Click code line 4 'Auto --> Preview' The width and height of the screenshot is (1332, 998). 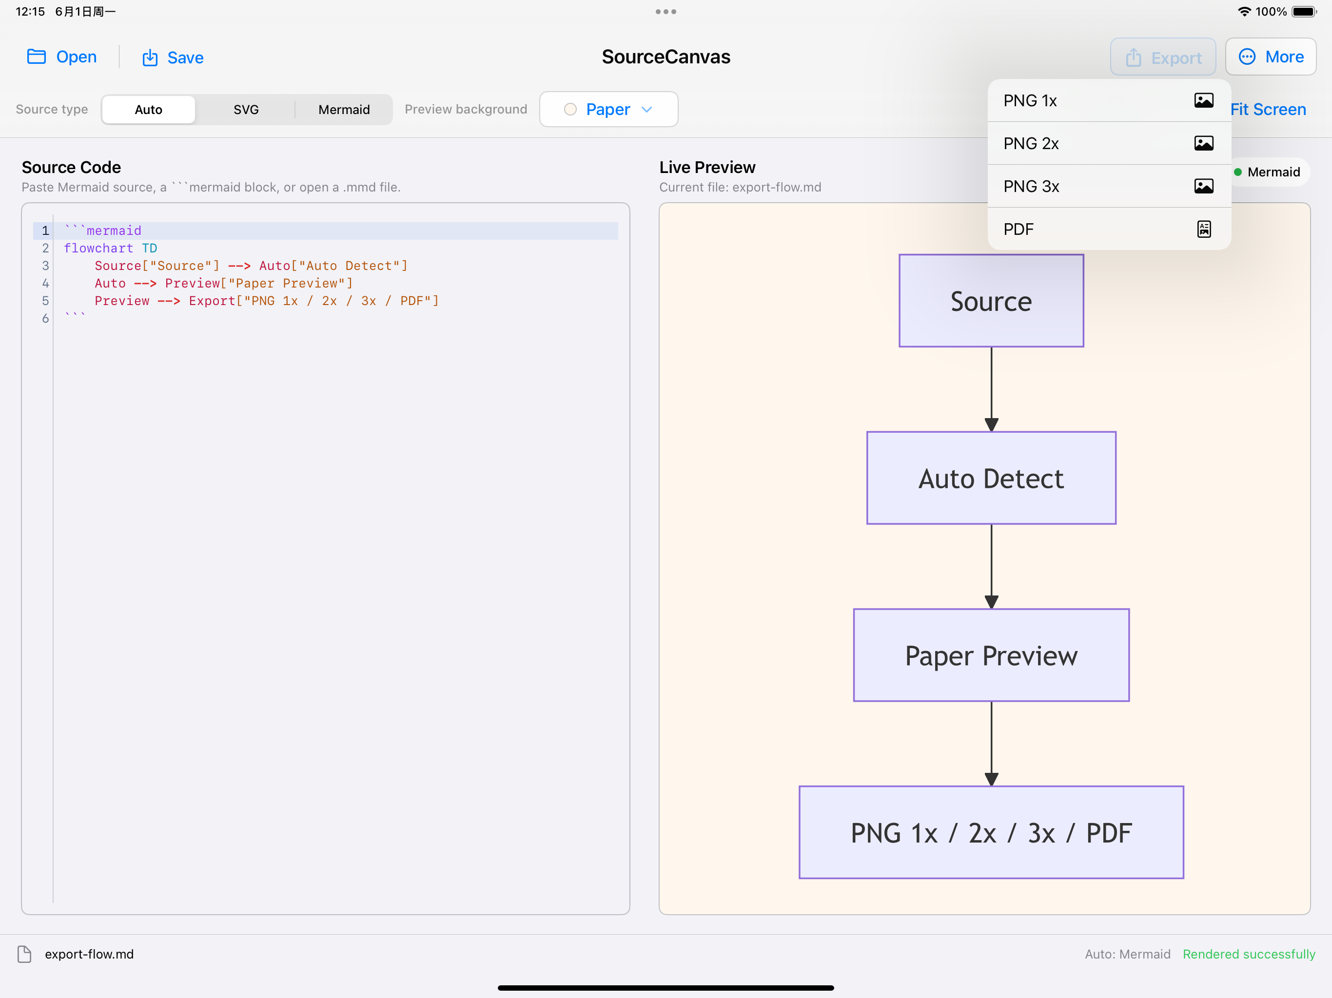[223, 283]
